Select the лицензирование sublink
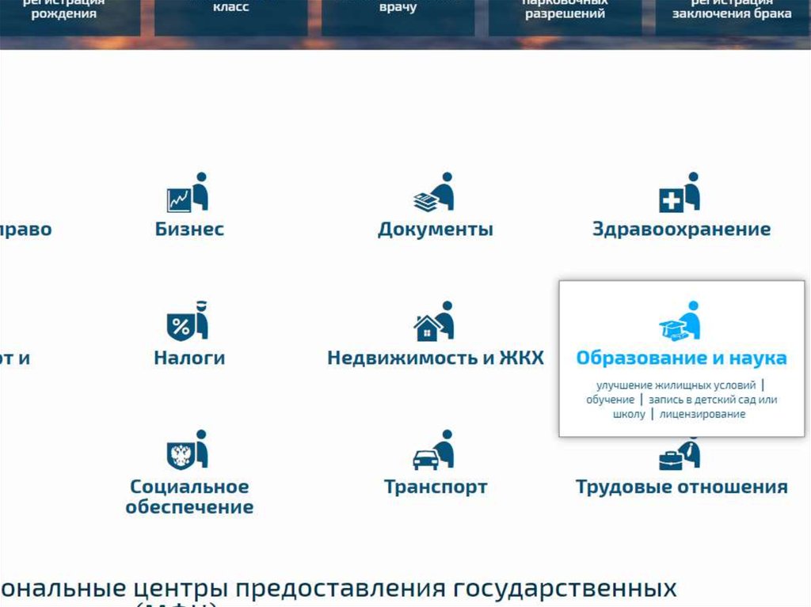This screenshot has height=607, width=811. [702, 414]
